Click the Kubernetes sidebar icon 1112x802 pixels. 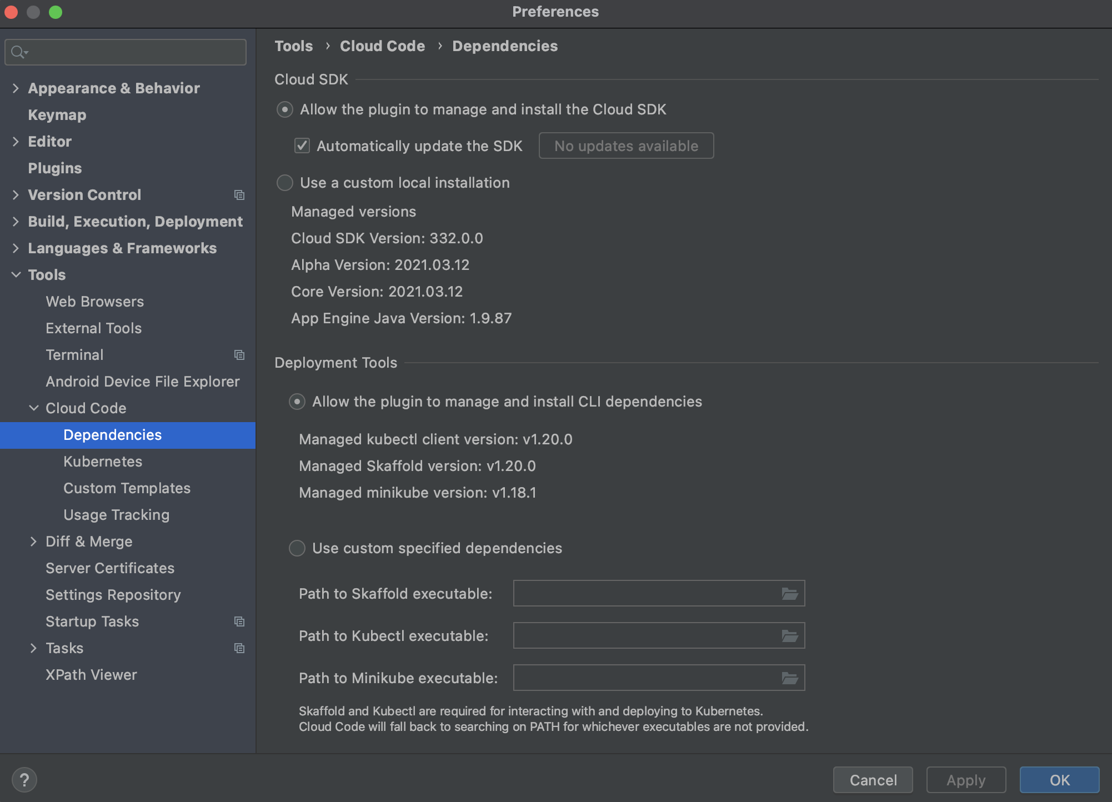(x=103, y=461)
